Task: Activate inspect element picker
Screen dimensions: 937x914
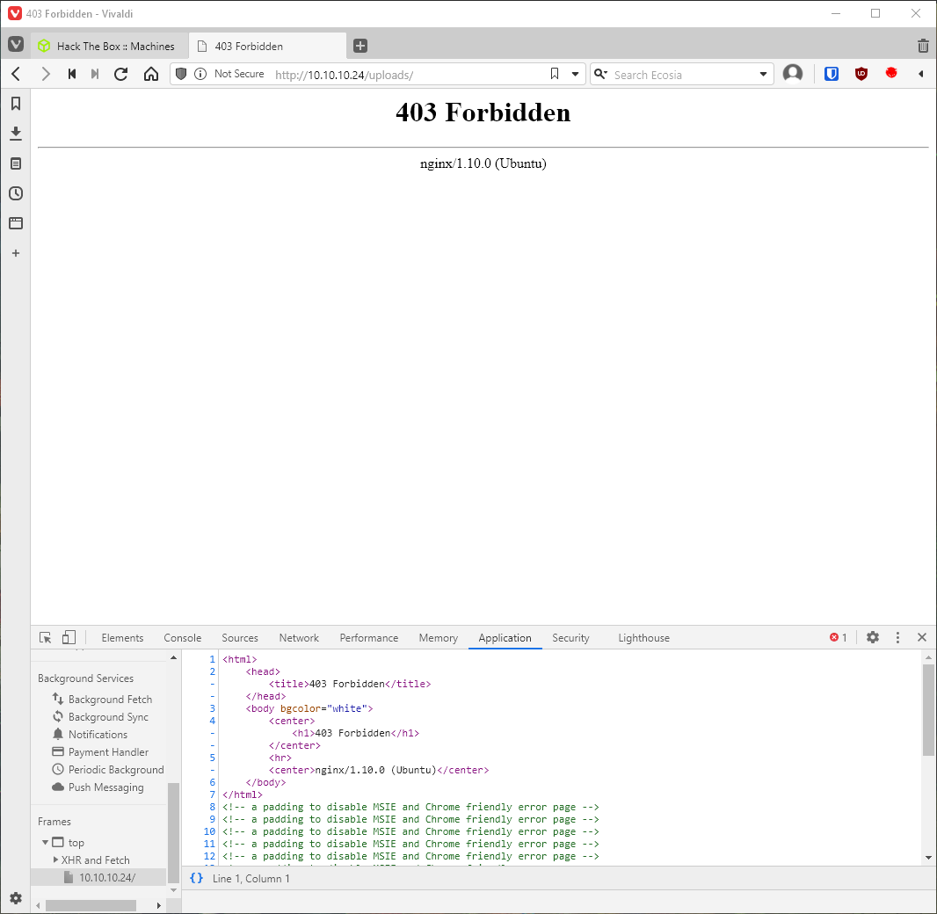Action: pyautogui.click(x=46, y=637)
